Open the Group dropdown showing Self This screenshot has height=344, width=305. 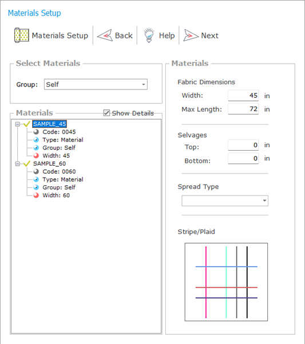pyautogui.click(x=96, y=84)
